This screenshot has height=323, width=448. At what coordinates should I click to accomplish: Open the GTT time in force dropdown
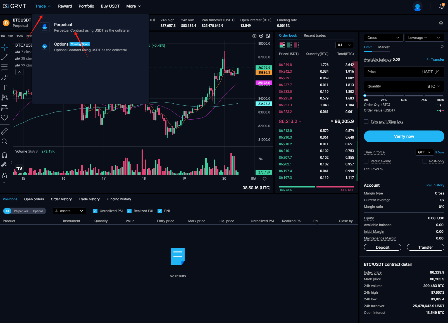[x=425, y=152]
